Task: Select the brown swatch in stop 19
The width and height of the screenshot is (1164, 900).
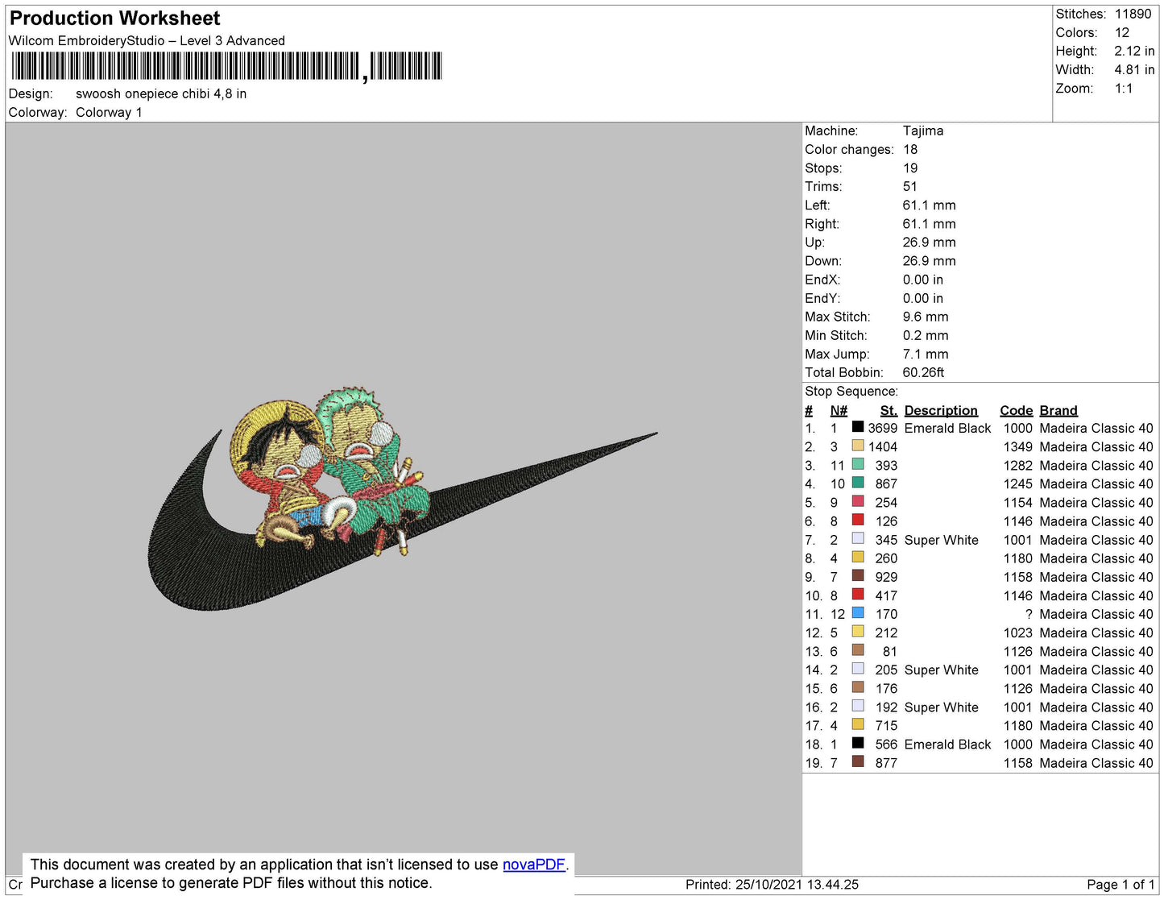Action: 858,762
